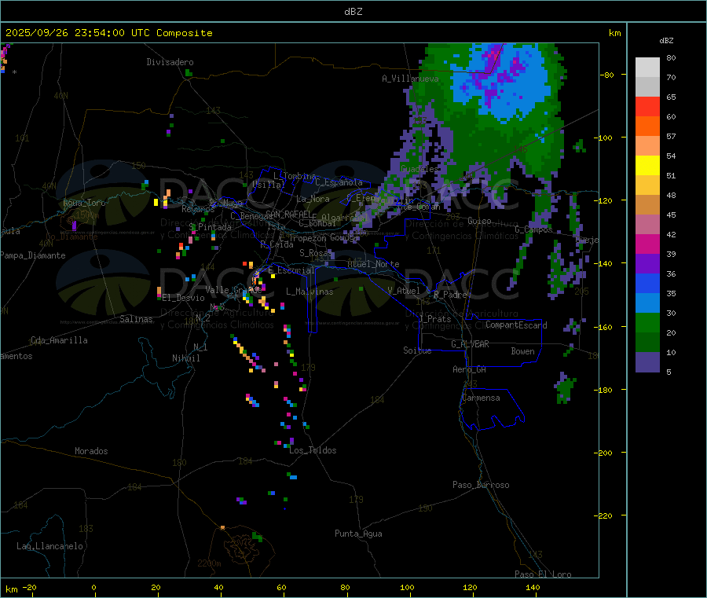This screenshot has height=598, width=707.
Task: Click the Agua_Toro map label
Action: pos(84,203)
